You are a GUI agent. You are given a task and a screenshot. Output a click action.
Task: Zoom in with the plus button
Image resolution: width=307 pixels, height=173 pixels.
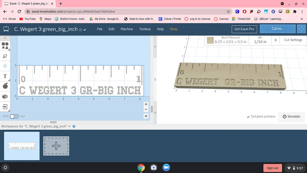point(146,104)
